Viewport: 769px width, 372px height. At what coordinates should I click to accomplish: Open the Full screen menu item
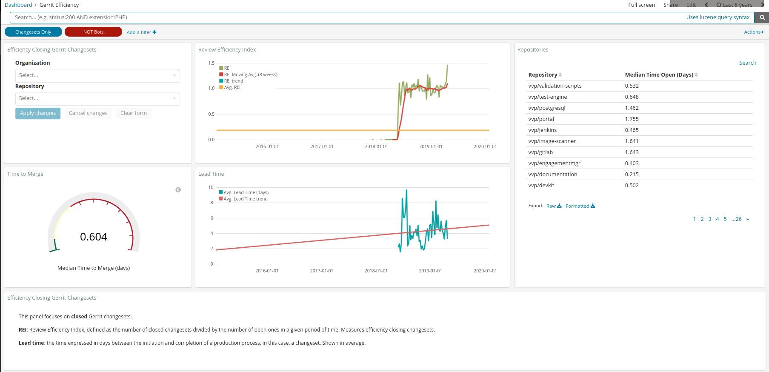coord(641,5)
